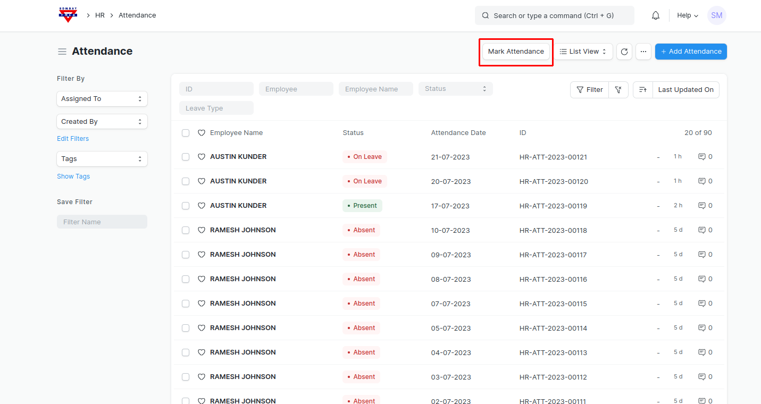Open the three-dots more options menu
Image resolution: width=761 pixels, height=404 pixels.
(x=643, y=52)
